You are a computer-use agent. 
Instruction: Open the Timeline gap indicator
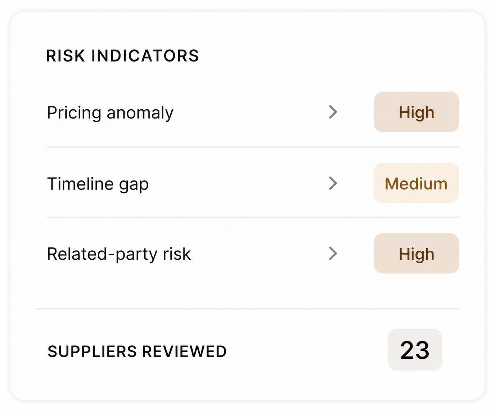[98, 183]
